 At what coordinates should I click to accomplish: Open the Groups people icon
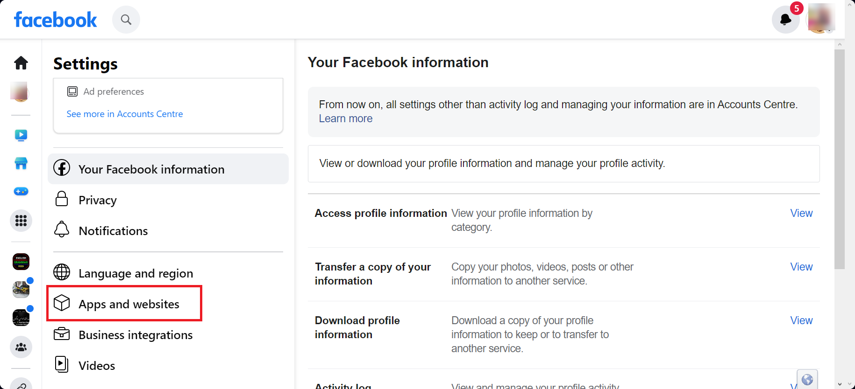(x=21, y=347)
